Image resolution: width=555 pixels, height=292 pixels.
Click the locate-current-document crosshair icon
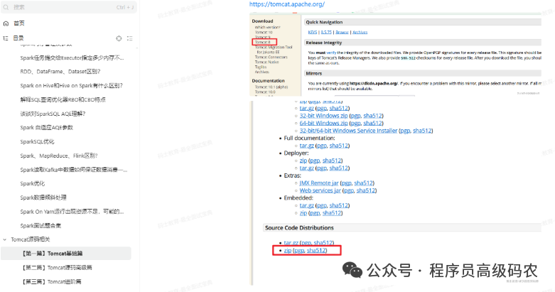point(119,38)
